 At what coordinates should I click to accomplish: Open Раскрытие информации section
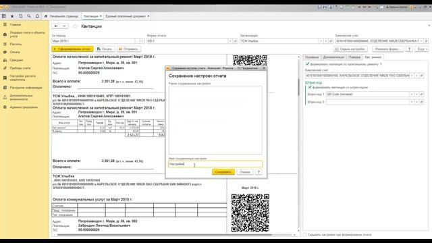click(x=26, y=88)
